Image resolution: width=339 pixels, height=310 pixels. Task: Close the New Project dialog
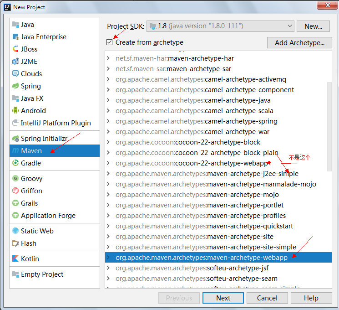point(327,5)
